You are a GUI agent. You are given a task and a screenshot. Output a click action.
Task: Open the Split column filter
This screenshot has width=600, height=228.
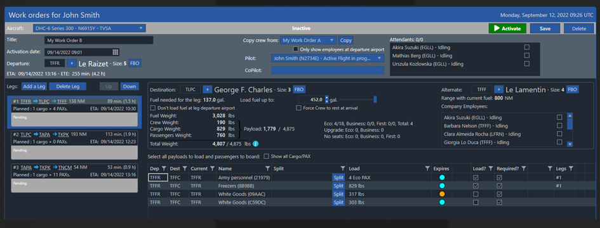tap(343, 168)
